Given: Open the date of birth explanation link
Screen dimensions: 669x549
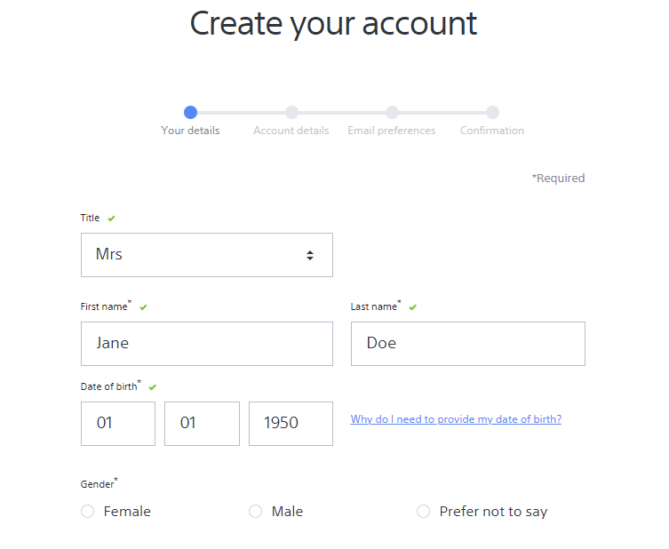Looking at the screenshot, I should (456, 419).
